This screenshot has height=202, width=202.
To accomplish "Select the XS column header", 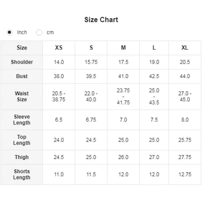I will point(59,48).
